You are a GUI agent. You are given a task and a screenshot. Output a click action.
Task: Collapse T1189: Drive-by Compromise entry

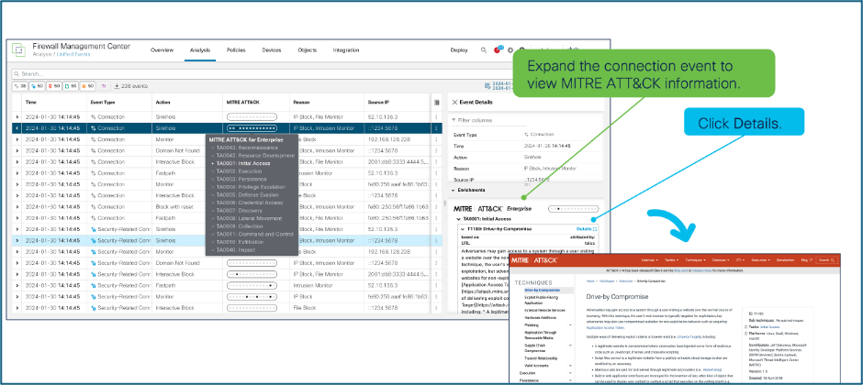click(x=463, y=228)
